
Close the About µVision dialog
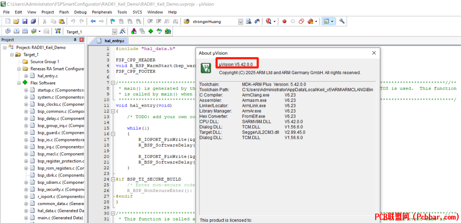373,53
